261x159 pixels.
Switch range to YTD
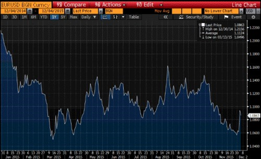[x=44, y=17]
